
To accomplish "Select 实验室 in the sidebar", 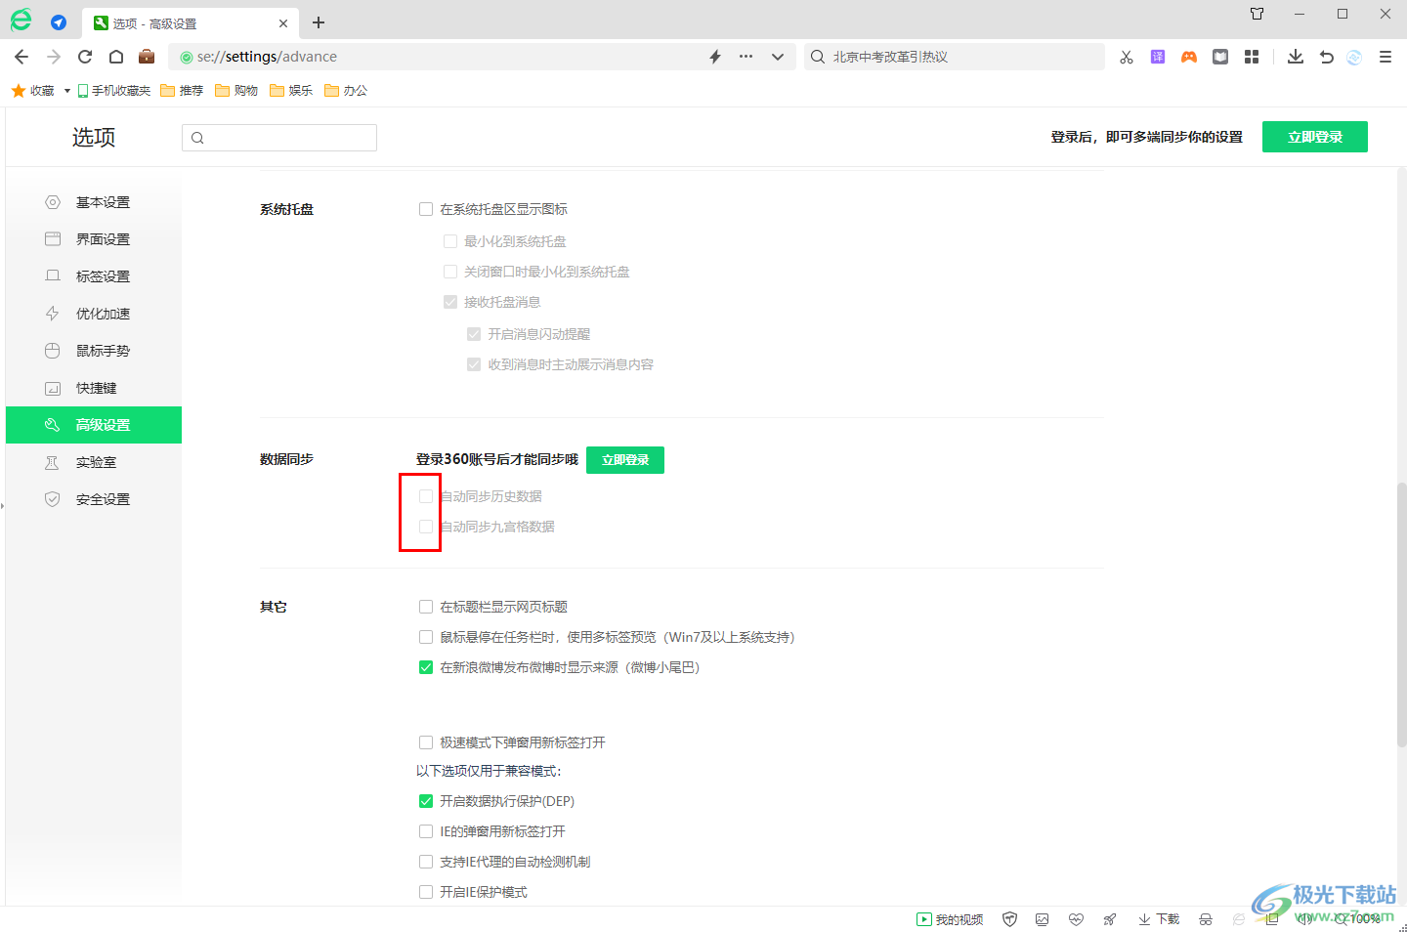I will (94, 462).
